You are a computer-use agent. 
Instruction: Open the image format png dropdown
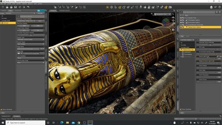coord(42,49)
